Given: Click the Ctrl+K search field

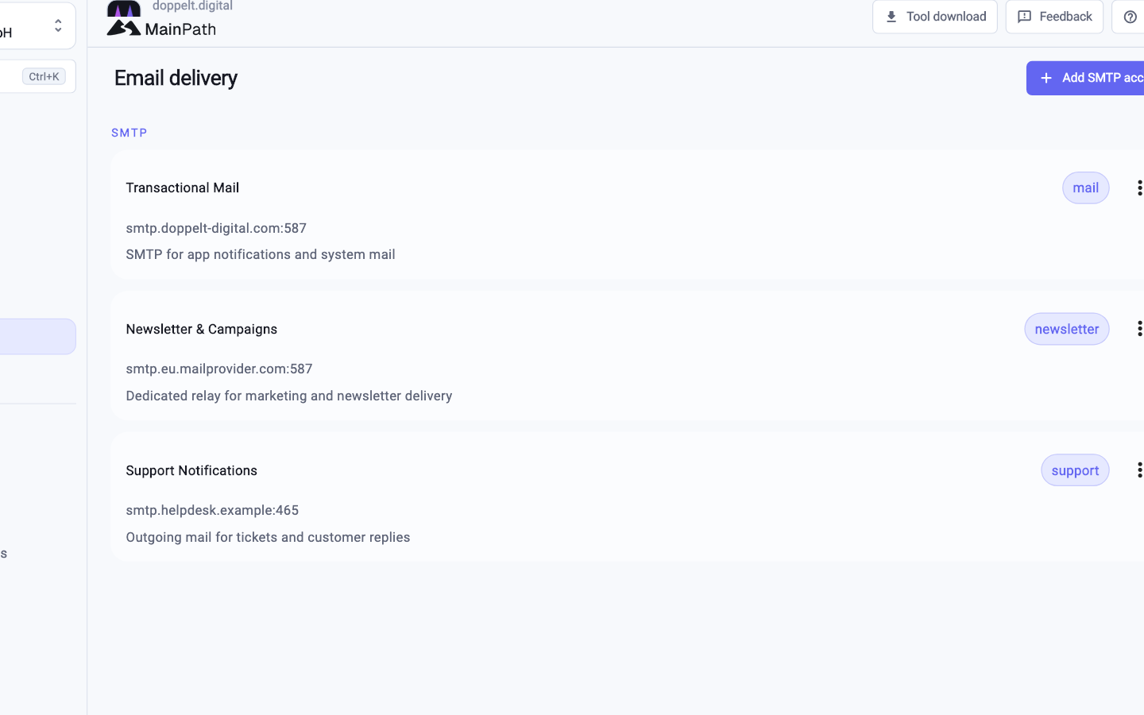Looking at the screenshot, I should [37, 76].
